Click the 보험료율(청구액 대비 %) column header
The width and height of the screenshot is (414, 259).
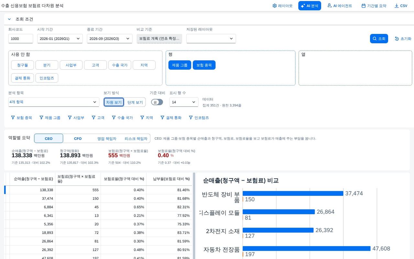click(124, 179)
